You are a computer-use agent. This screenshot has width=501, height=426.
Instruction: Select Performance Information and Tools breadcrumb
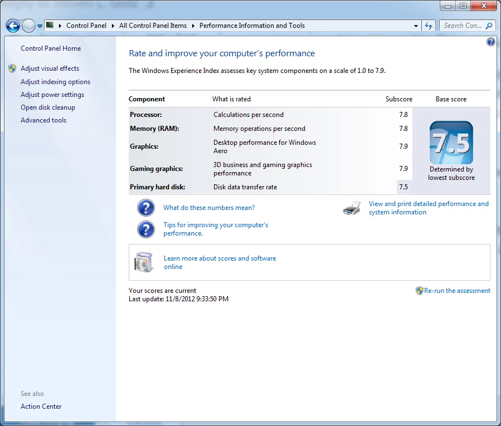coord(252,26)
